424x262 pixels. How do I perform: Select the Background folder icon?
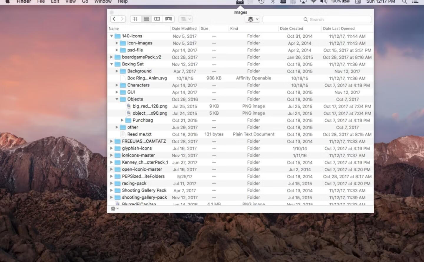click(x=123, y=71)
